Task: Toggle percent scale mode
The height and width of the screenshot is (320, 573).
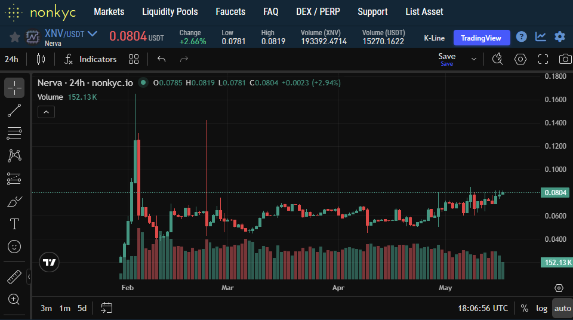Action: [525, 308]
